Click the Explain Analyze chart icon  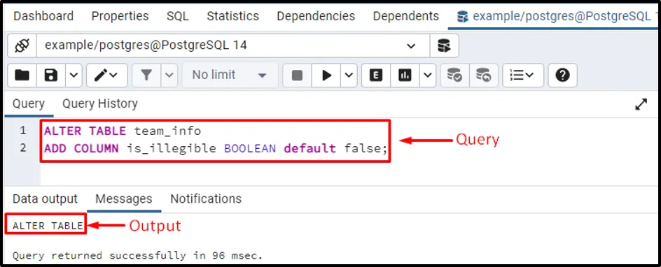(405, 75)
